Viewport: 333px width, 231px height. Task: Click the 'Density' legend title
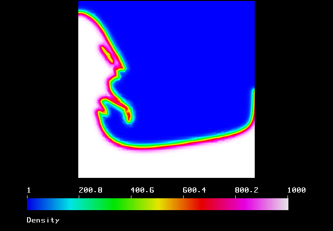(43, 220)
